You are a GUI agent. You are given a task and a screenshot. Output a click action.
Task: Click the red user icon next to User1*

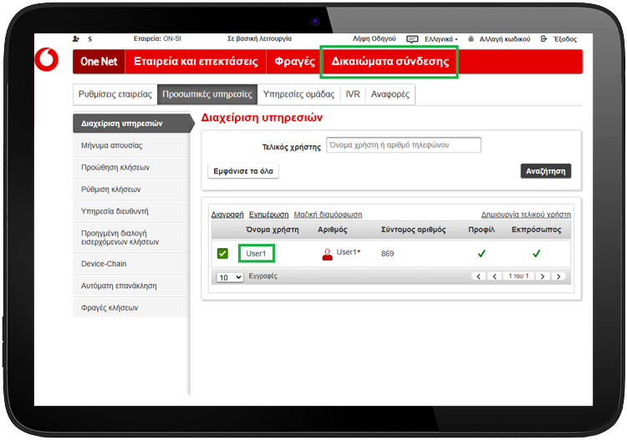[327, 254]
